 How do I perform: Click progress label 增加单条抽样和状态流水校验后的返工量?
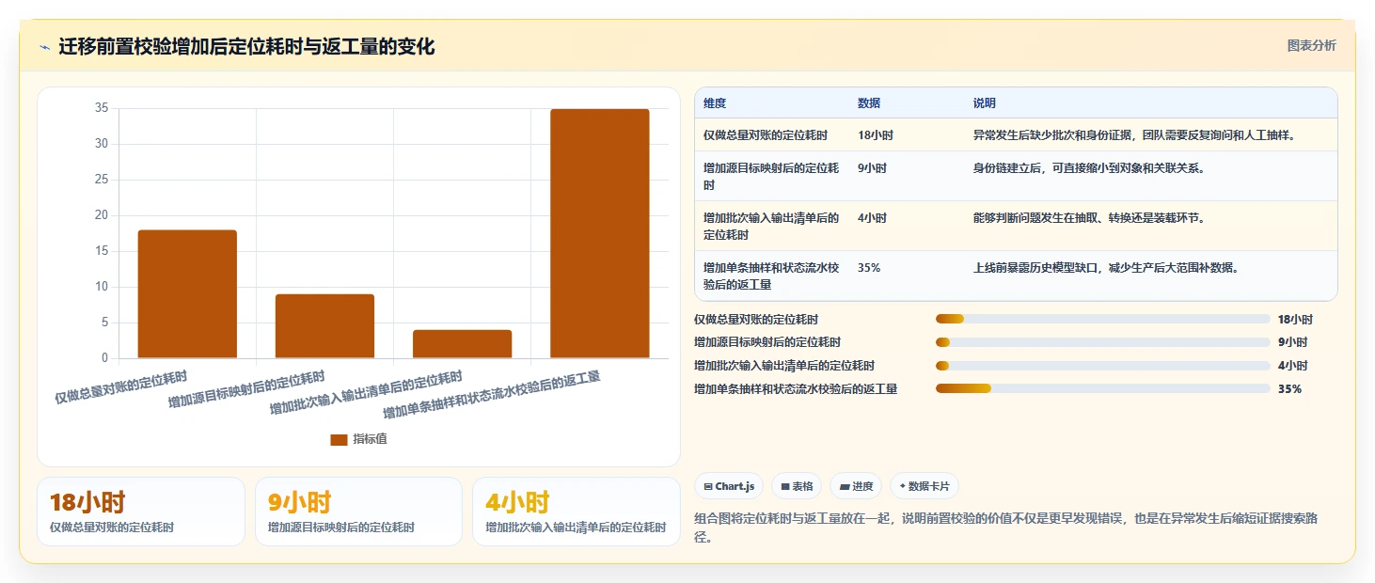click(x=796, y=389)
